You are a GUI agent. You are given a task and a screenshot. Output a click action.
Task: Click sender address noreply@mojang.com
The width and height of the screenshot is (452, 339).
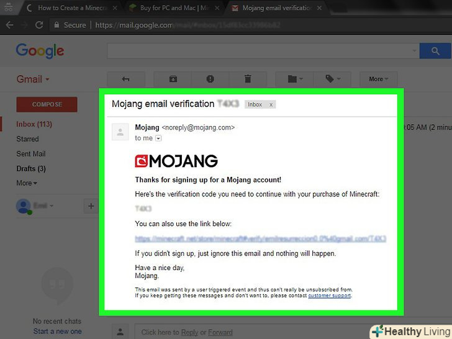click(198, 127)
